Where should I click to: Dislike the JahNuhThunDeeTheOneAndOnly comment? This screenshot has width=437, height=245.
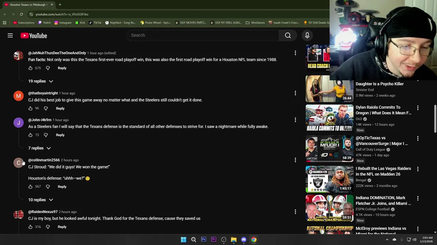tap(48, 68)
